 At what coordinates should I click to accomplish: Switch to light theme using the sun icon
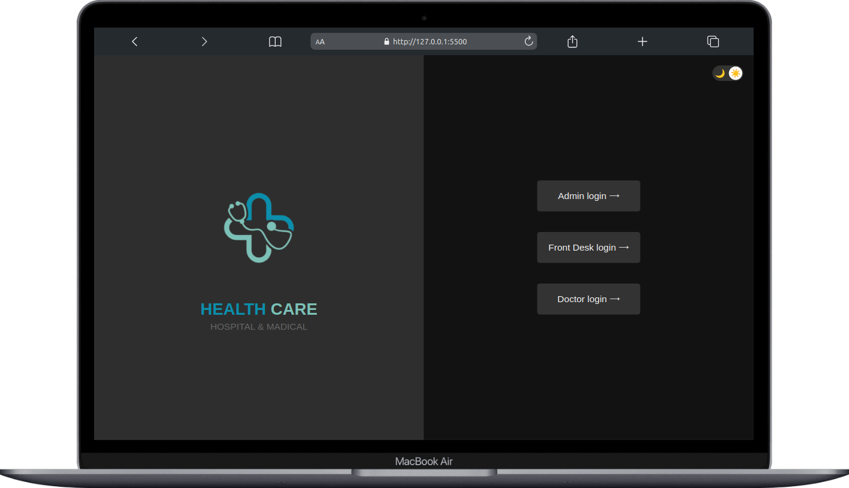pos(735,73)
